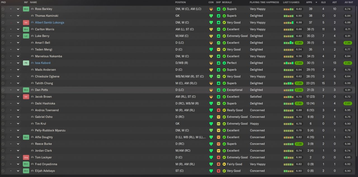Screen dimensions: 358x177
Task: Open the picked-position dropdown for Pelly-Ruddock Mpanzu
Action: [18, 130]
